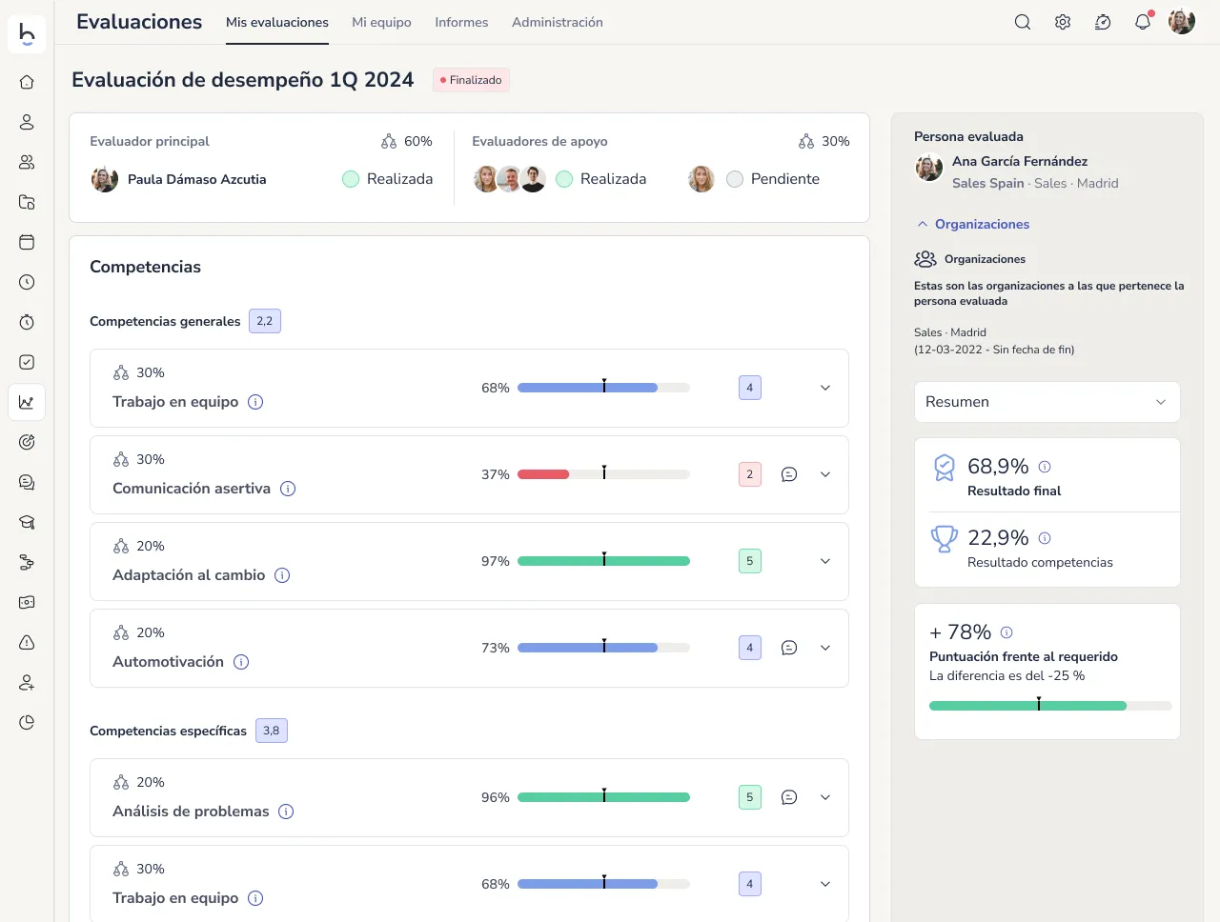Click the Competencias específicas 3,8 badge
The width and height of the screenshot is (1220, 922).
[272, 731]
